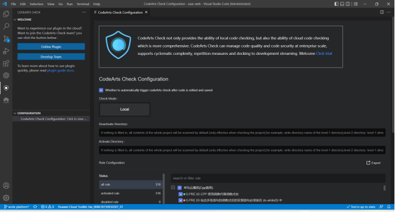The image size is (395, 212).
Task: Select the CodeArts Check Configuration tab
Action: pos(120,13)
